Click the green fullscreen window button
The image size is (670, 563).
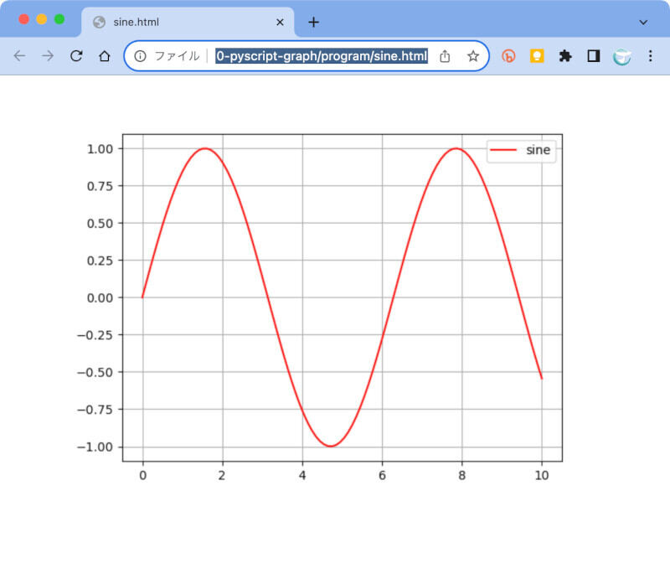tap(59, 19)
